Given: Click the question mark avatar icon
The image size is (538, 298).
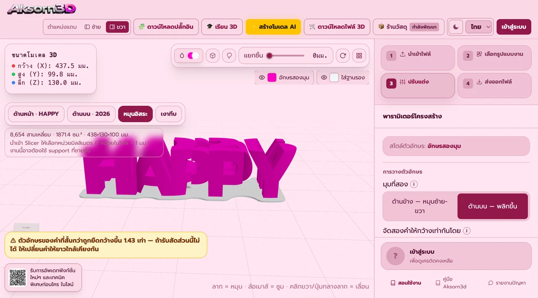Looking at the screenshot, I should tap(396, 256).
